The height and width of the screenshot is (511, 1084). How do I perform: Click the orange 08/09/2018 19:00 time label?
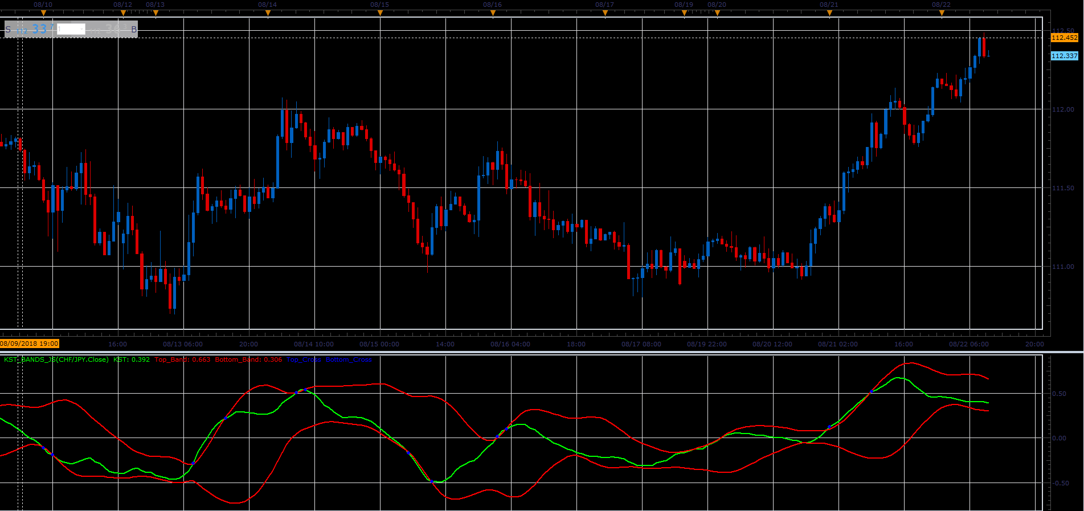[30, 344]
